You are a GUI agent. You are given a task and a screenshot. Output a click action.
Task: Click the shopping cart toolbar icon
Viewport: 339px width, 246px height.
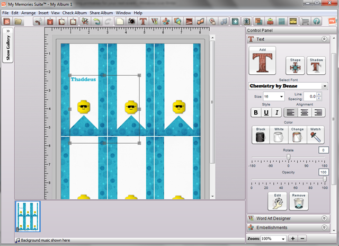click(x=305, y=22)
